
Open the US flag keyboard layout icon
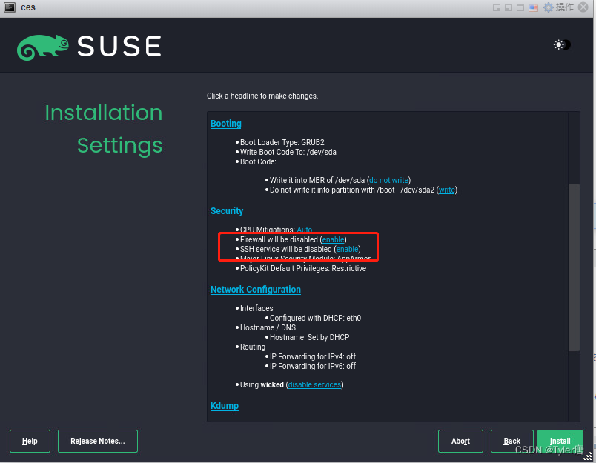click(532, 7)
